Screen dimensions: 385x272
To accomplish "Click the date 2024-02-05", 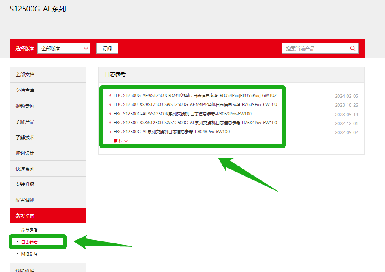I will click(346, 96).
